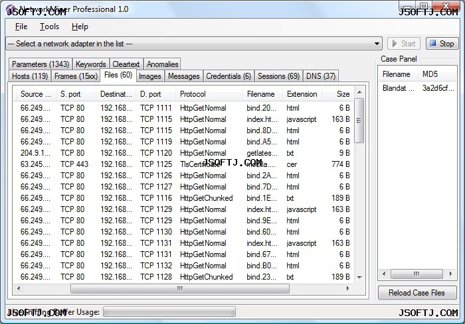The image size is (465, 324).
Task: Sort by Filename column header in files list
Action: tap(262, 94)
